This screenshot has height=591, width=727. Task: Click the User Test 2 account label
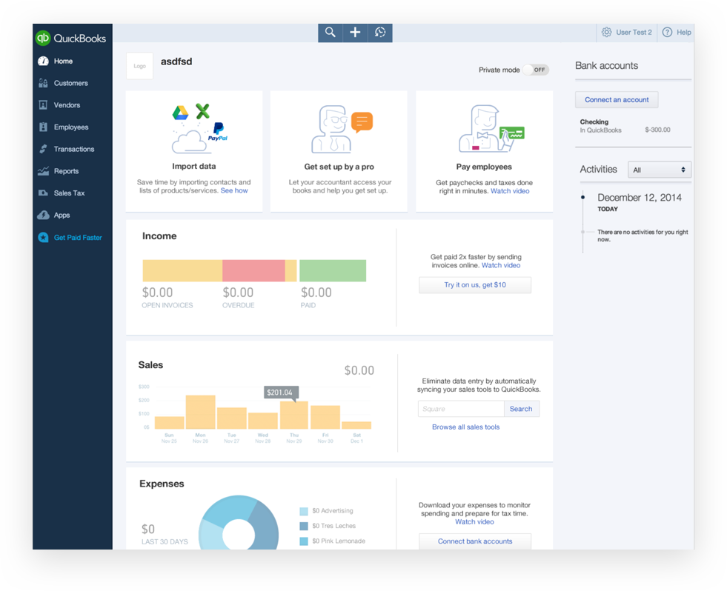(634, 32)
